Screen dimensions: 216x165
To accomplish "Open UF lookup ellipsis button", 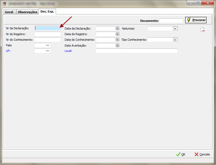I will point(47,51).
